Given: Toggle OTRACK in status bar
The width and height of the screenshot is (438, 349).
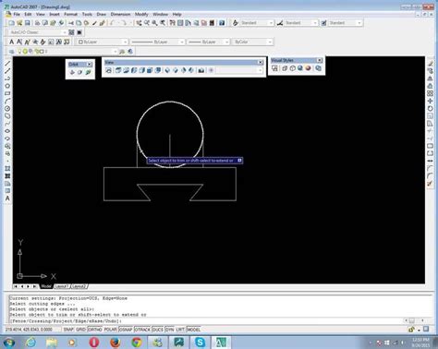Looking at the screenshot, I should (x=142, y=330).
